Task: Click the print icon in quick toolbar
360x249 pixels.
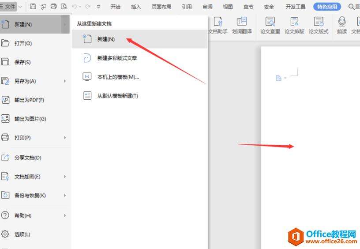Action: (x=53, y=7)
